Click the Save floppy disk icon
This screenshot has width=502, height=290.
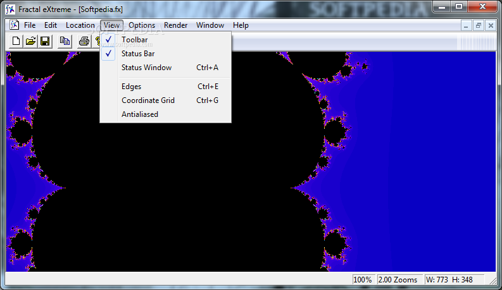coord(45,41)
